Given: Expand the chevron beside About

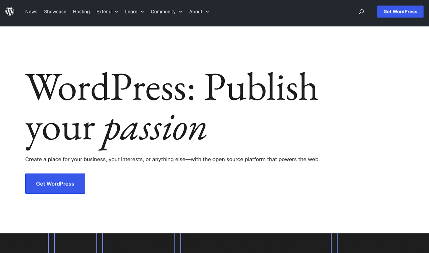Looking at the screenshot, I should pyautogui.click(x=207, y=12).
